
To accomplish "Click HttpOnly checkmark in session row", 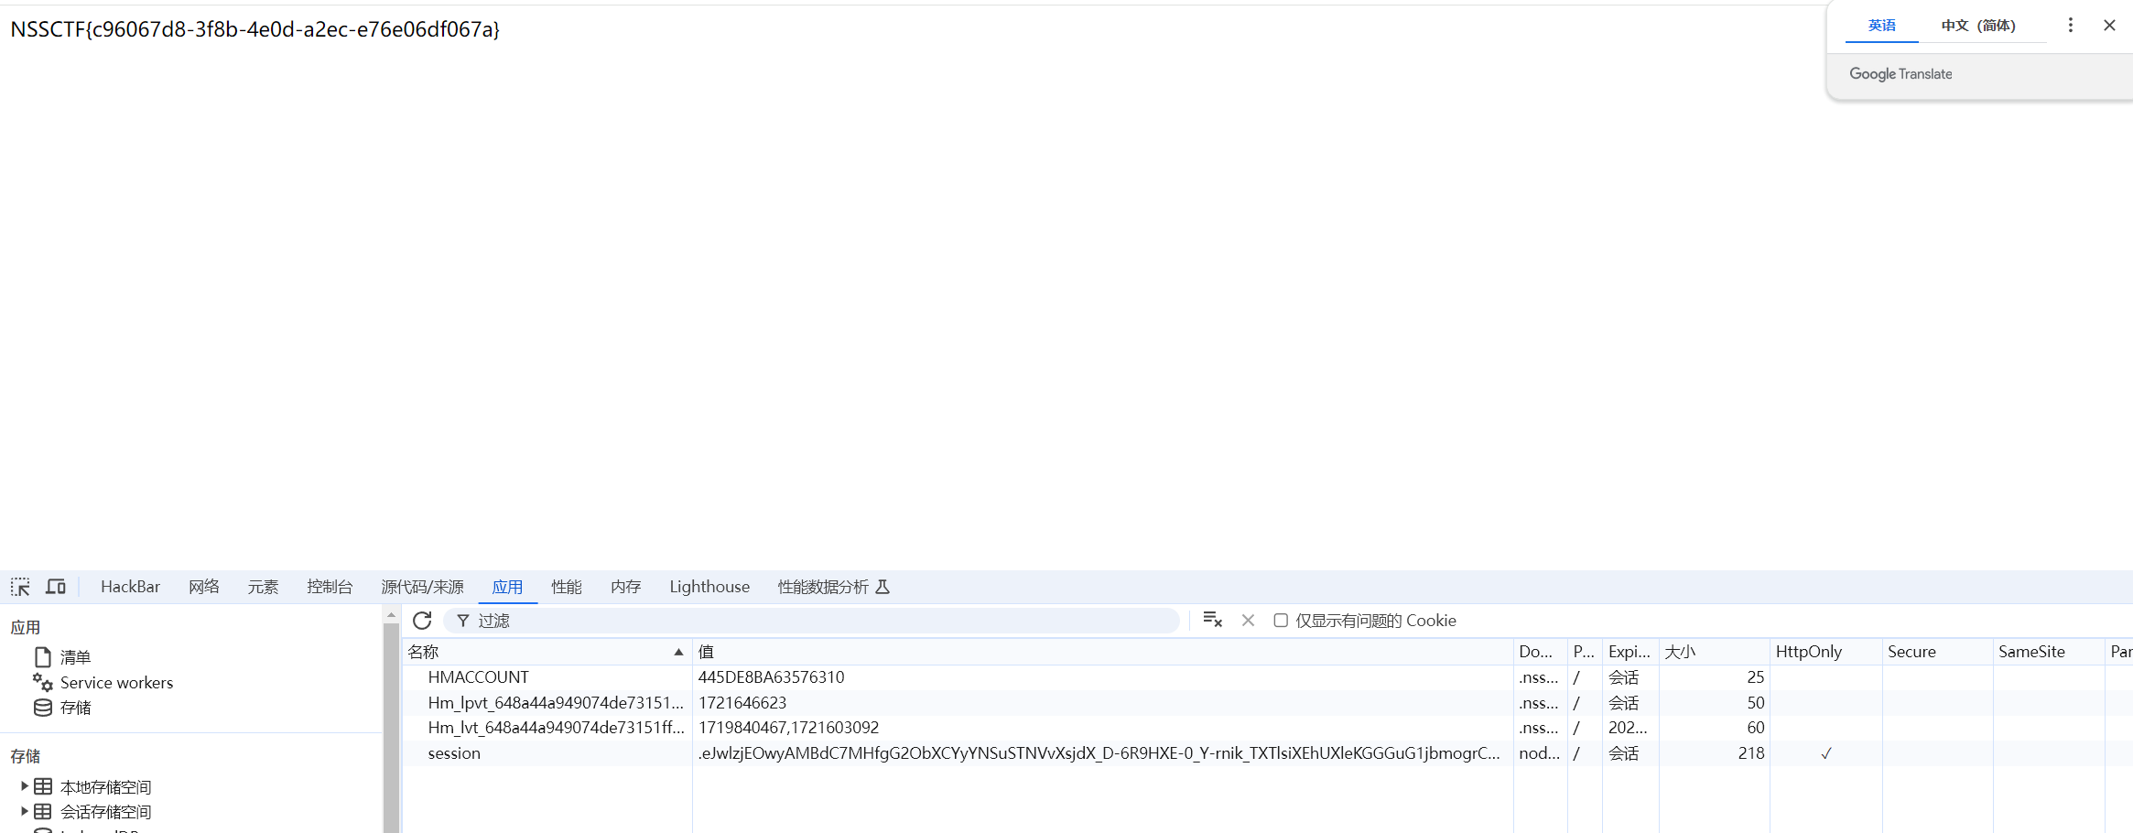I will [x=1826, y=753].
